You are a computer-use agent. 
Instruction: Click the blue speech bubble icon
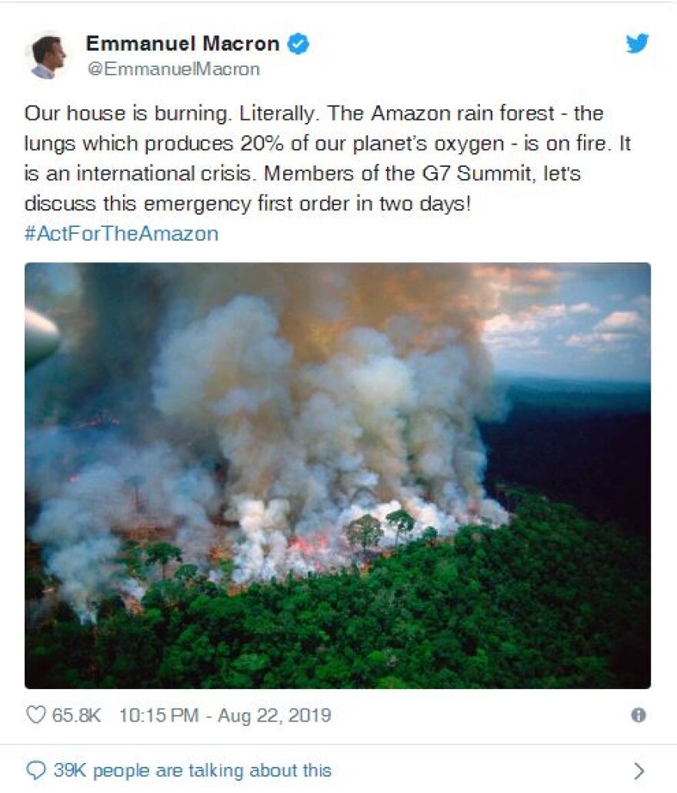pos(35,770)
